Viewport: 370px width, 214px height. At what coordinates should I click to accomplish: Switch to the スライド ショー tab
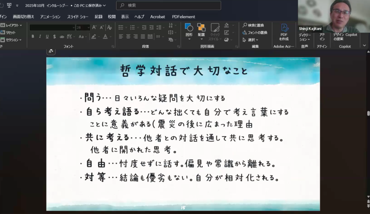(x=78, y=17)
